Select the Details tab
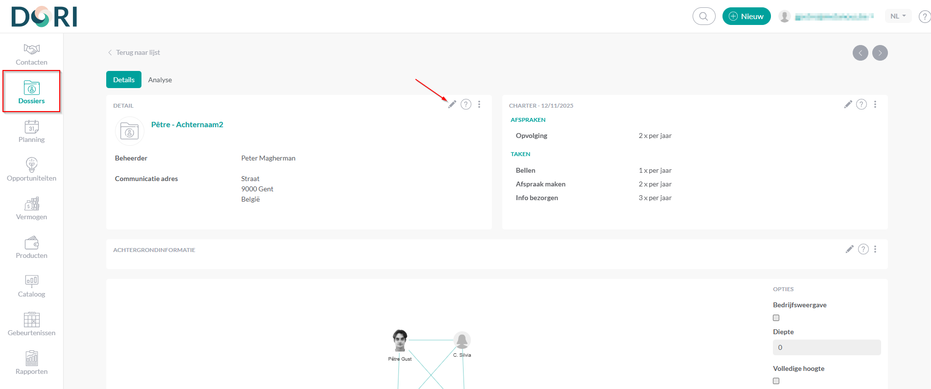The height and width of the screenshot is (389, 931). coord(124,80)
